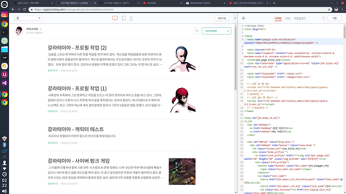Screen dimensions: 346x194
Task: Click red-haired character thumbnail
Action: [182, 99]
